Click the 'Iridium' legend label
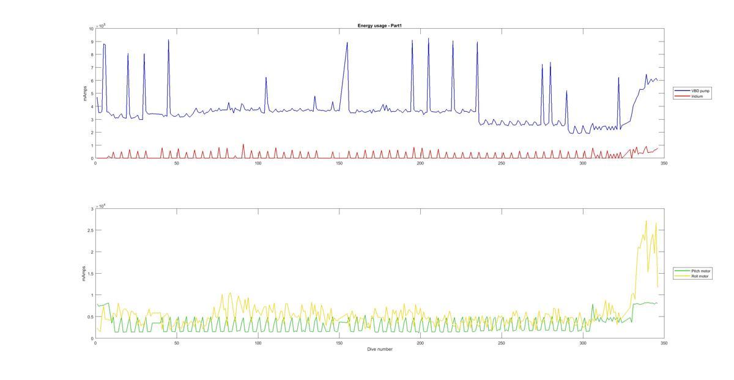The image size is (734, 380). [697, 96]
